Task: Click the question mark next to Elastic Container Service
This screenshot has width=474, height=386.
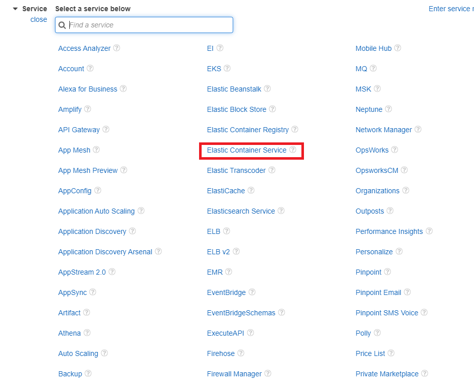Action: click(293, 150)
